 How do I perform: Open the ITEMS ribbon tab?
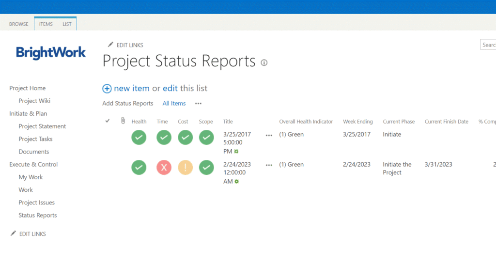[x=46, y=24]
